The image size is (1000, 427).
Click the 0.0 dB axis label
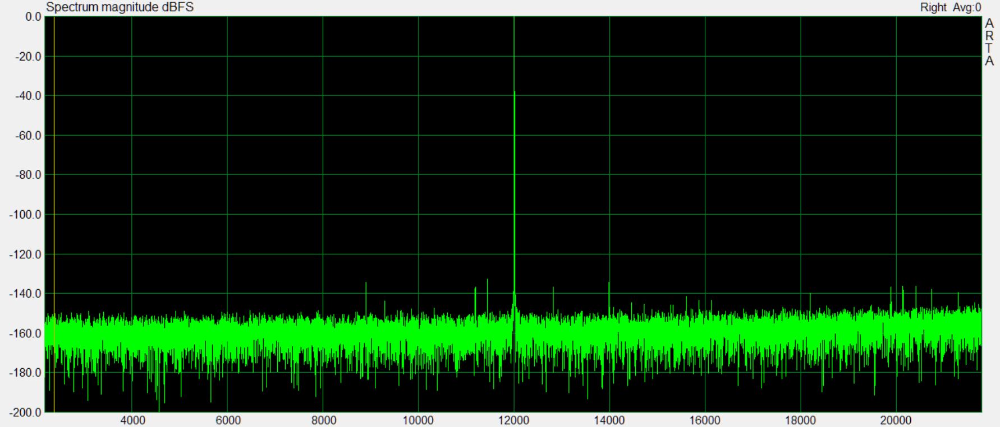[33, 17]
